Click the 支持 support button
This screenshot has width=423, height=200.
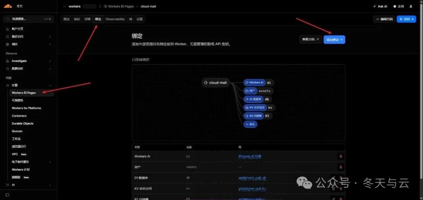[399, 6]
